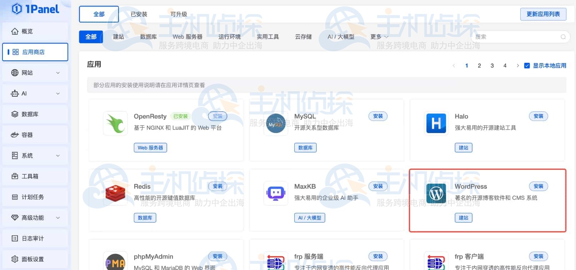Screen dimensions: 576x270
Task: Go to the next page arrow
Action: coord(517,66)
